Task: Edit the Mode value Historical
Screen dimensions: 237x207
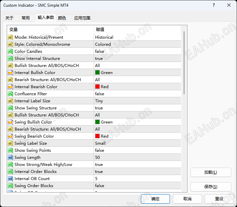Action: click(x=138, y=37)
